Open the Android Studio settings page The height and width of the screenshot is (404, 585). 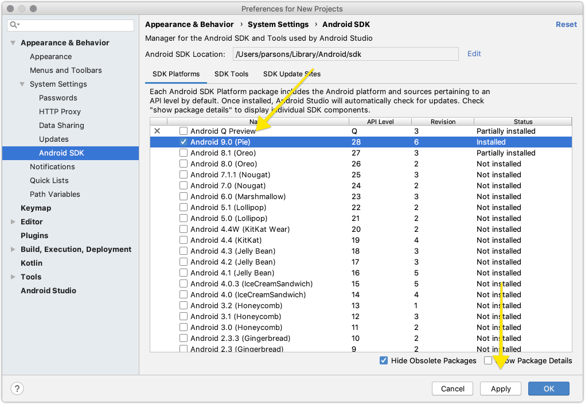click(x=48, y=291)
